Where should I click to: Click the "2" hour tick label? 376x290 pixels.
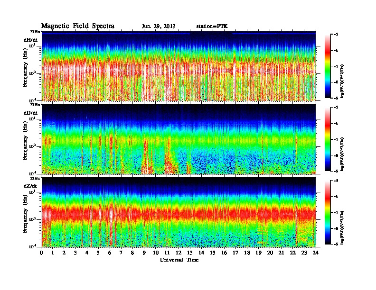[x=64, y=253]
